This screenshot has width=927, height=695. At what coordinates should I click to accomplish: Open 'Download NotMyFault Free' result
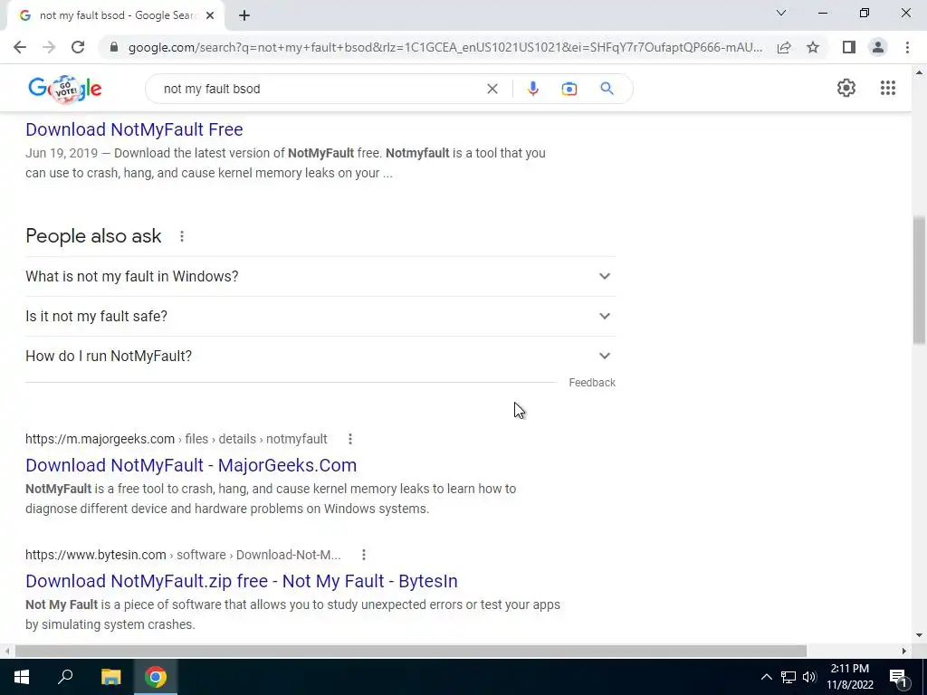134,129
